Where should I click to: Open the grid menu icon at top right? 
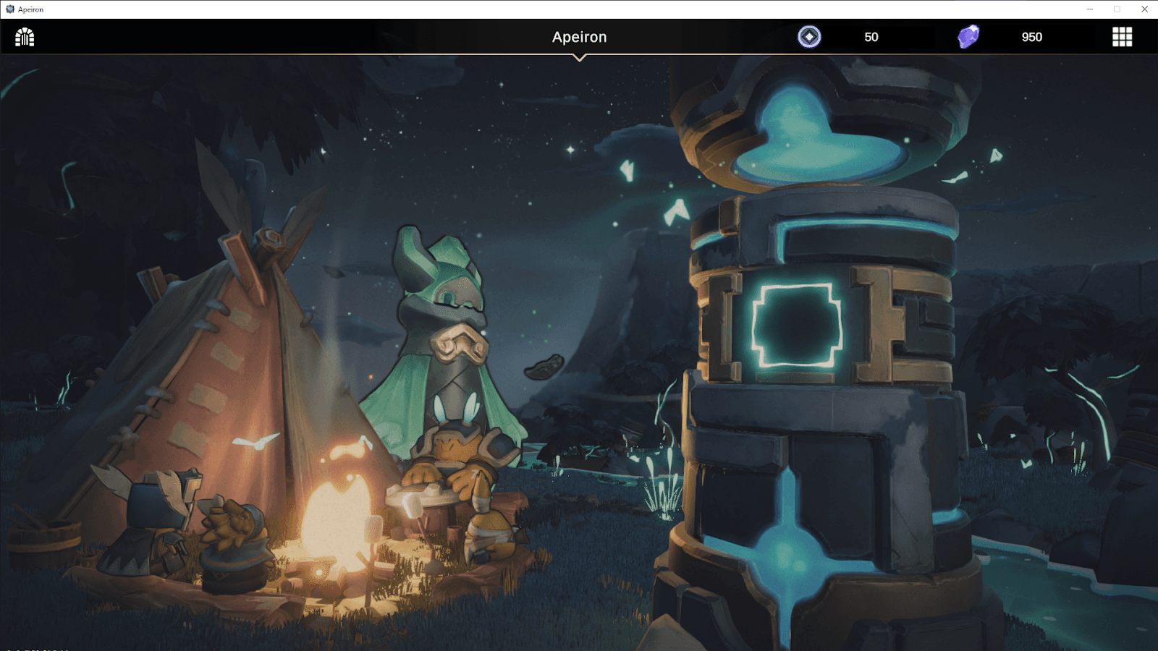[1122, 37]
